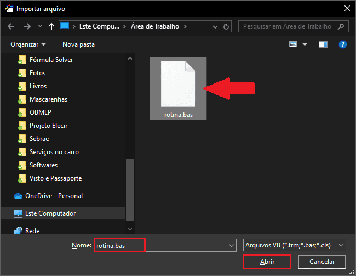
Task: Expand the Nome filename history dropdown
Action: pyautogui.click(x=231, y=245)
